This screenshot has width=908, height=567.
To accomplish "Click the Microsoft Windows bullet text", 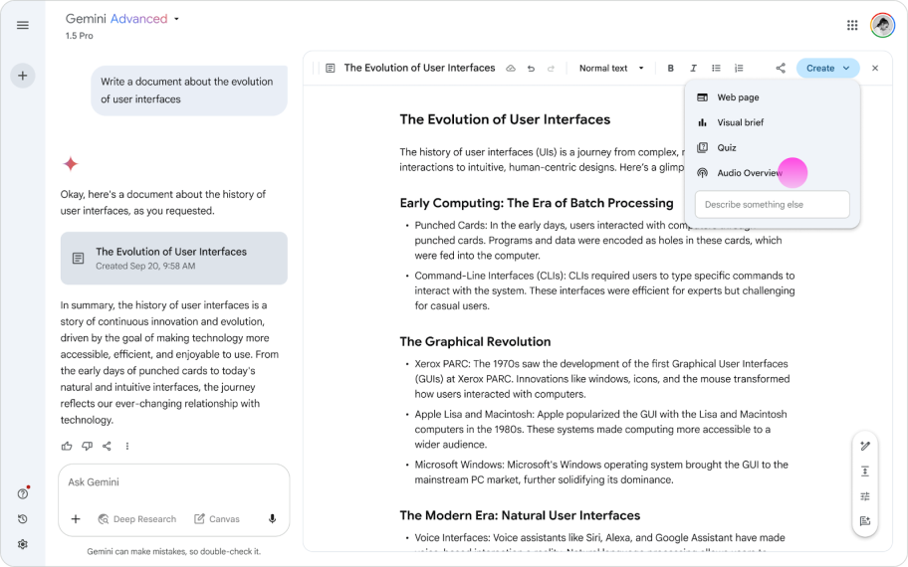I will 601,472.
